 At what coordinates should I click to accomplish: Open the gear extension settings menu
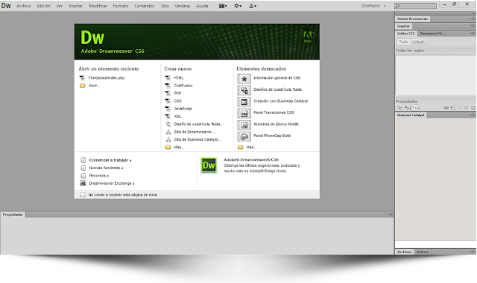[238, 6]
